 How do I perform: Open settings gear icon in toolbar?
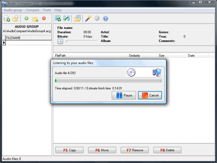(97, 18)
